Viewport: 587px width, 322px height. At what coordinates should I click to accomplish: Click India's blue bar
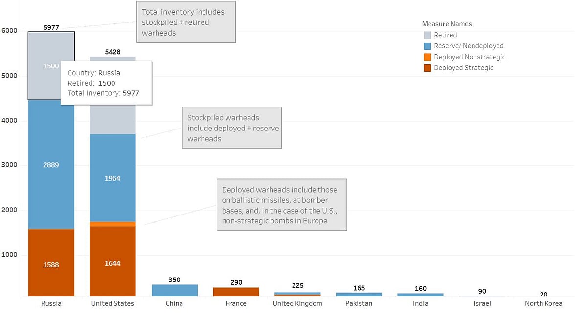pos(420,295)
